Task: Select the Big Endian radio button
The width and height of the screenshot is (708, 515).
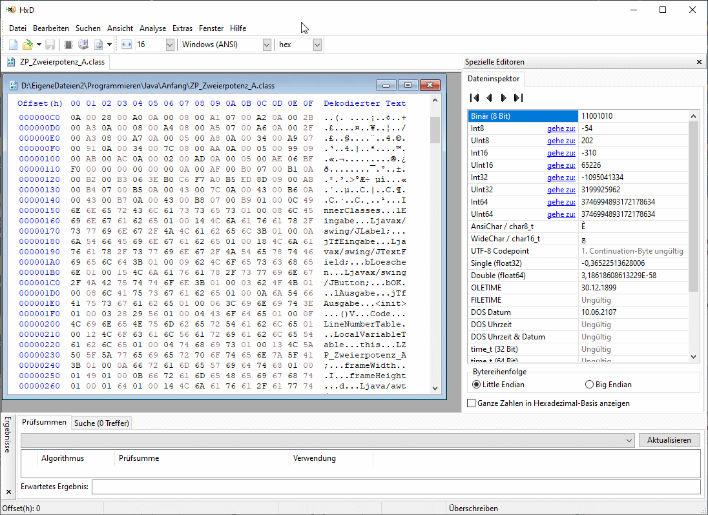Action: [589, 385]
